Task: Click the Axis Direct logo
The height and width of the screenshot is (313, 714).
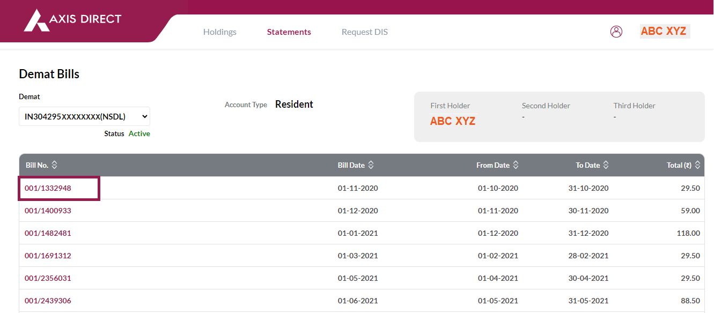Action: [x=72, y=20]
